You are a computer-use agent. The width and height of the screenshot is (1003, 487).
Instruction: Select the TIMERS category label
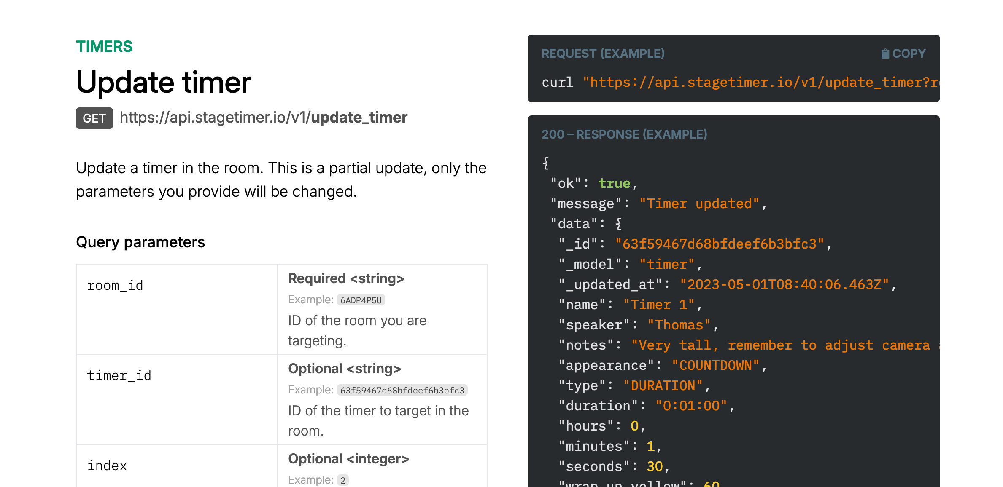click(104, 46)
